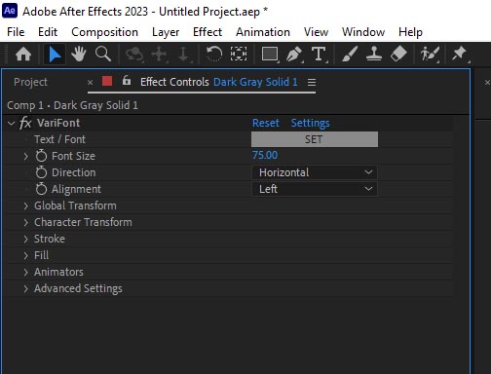Expand the Advanced Settings group
Image resolution: width=491 pixels, height=374 pixels.
click(x=26, y=288)
